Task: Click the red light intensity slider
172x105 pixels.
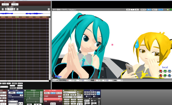Action: pos(33,92)
